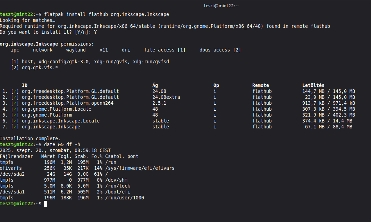Click the 'flathub' remote in the openh264 row
Viewport: 371px width, 222px height.
pos(262,103)
